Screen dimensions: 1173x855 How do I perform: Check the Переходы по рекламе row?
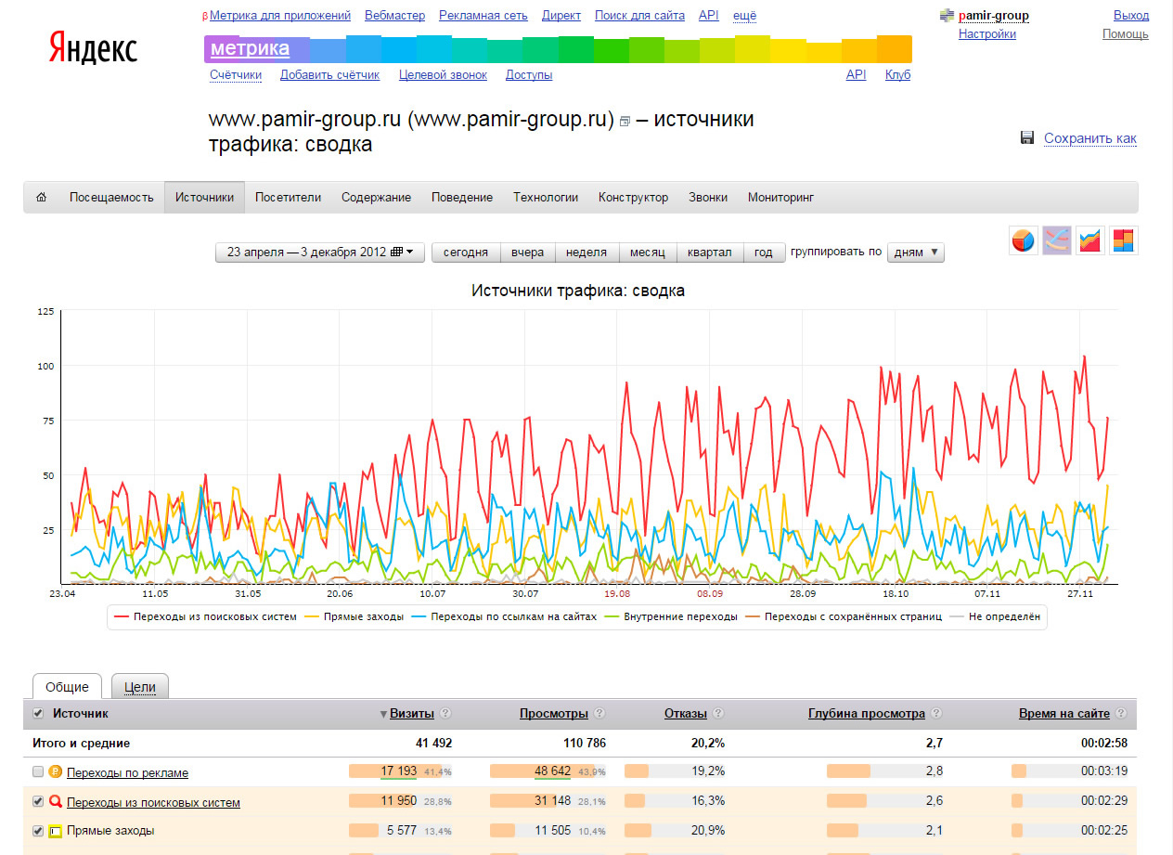(x=38, y=771)
